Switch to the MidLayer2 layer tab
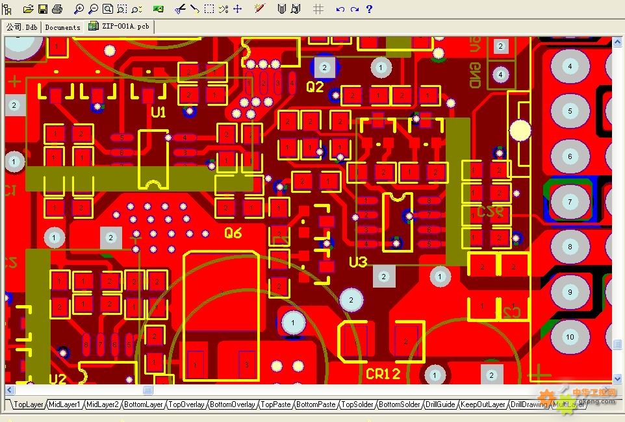Viewport: 625px width, 422px height. tap(103, 404)
